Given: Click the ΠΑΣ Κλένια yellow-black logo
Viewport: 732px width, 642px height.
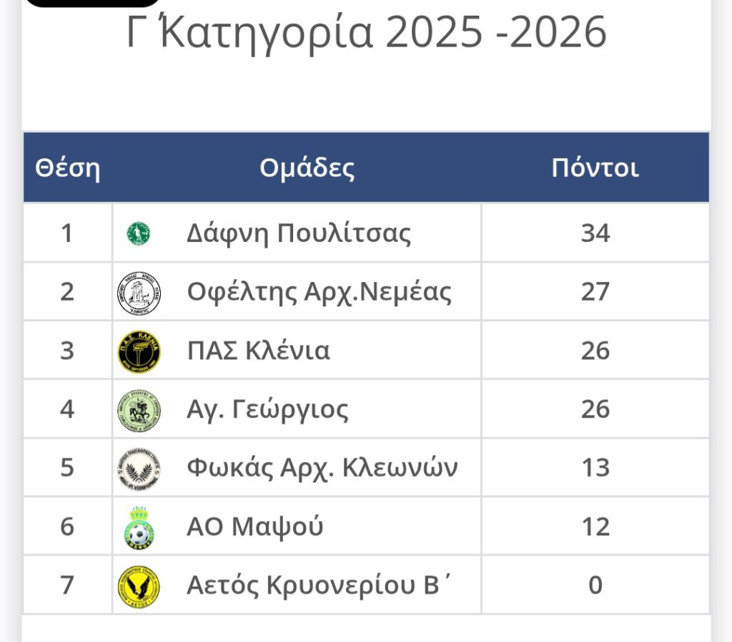Looking at the screenshot, I should (139, 351).
